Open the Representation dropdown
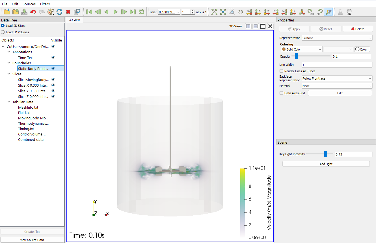The image size is (376, 243). 337,38
